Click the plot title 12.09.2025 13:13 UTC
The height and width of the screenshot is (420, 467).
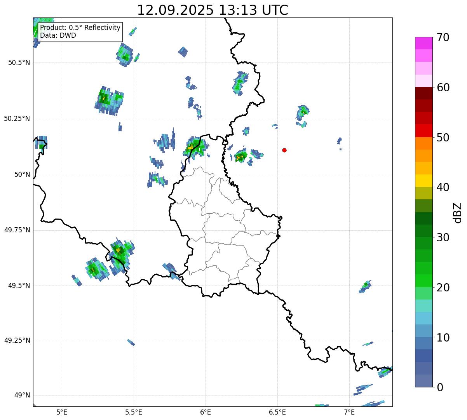click(x=213, y=10)
